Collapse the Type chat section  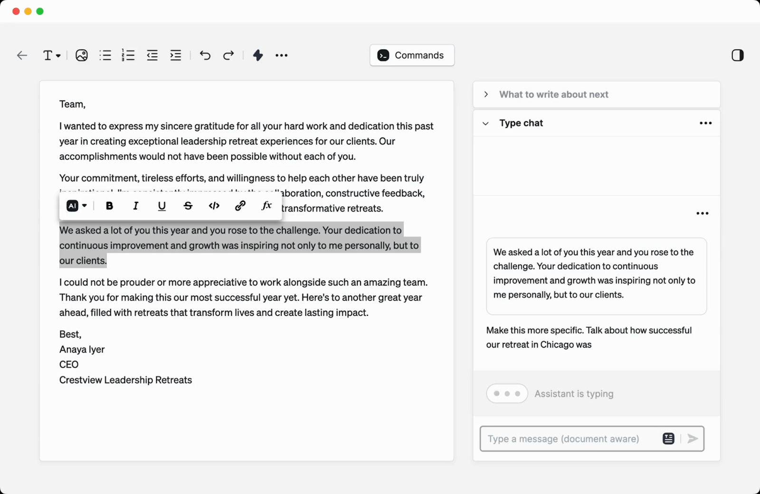(x=485, y=123)
